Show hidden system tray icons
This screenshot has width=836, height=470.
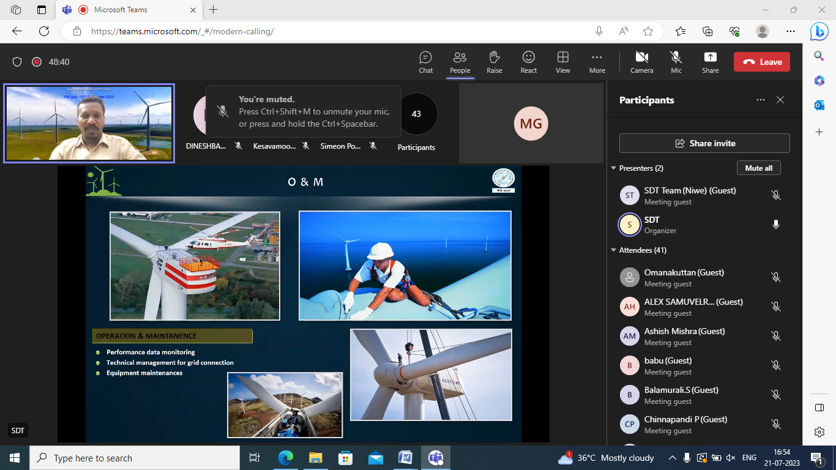(672, 458)
